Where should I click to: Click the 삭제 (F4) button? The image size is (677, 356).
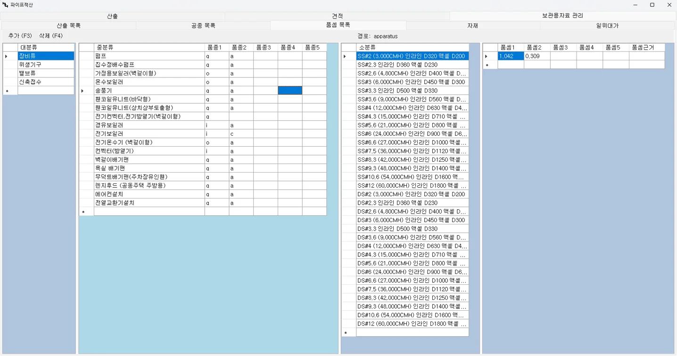click(51, 36)
